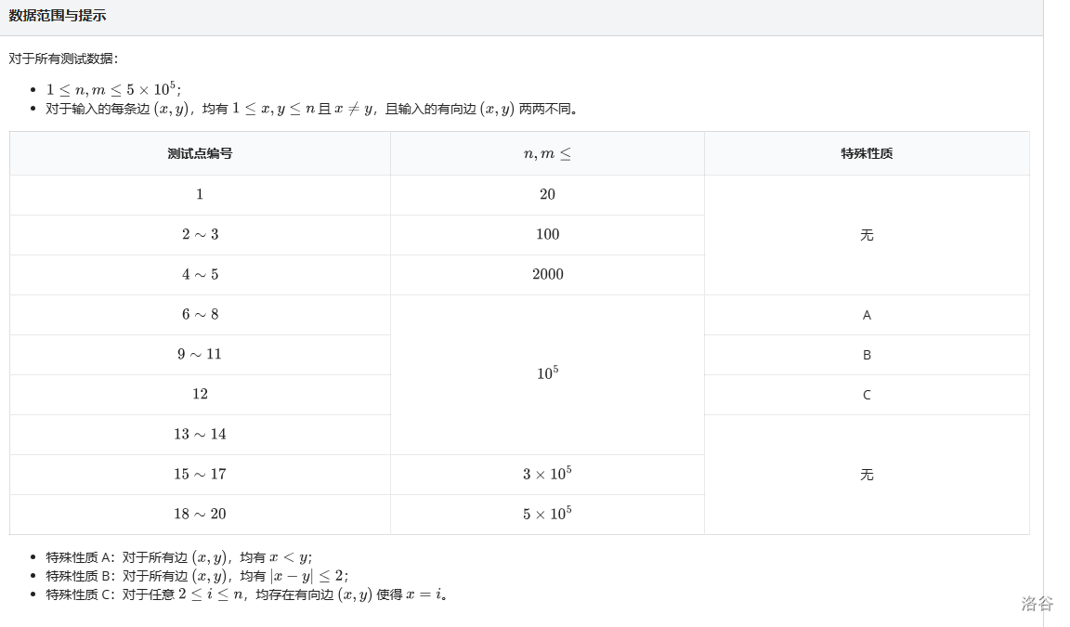Screen dimensions: 1070x627
Task: Click the test point cell 13 ~ 14
Action: point(200,434)
